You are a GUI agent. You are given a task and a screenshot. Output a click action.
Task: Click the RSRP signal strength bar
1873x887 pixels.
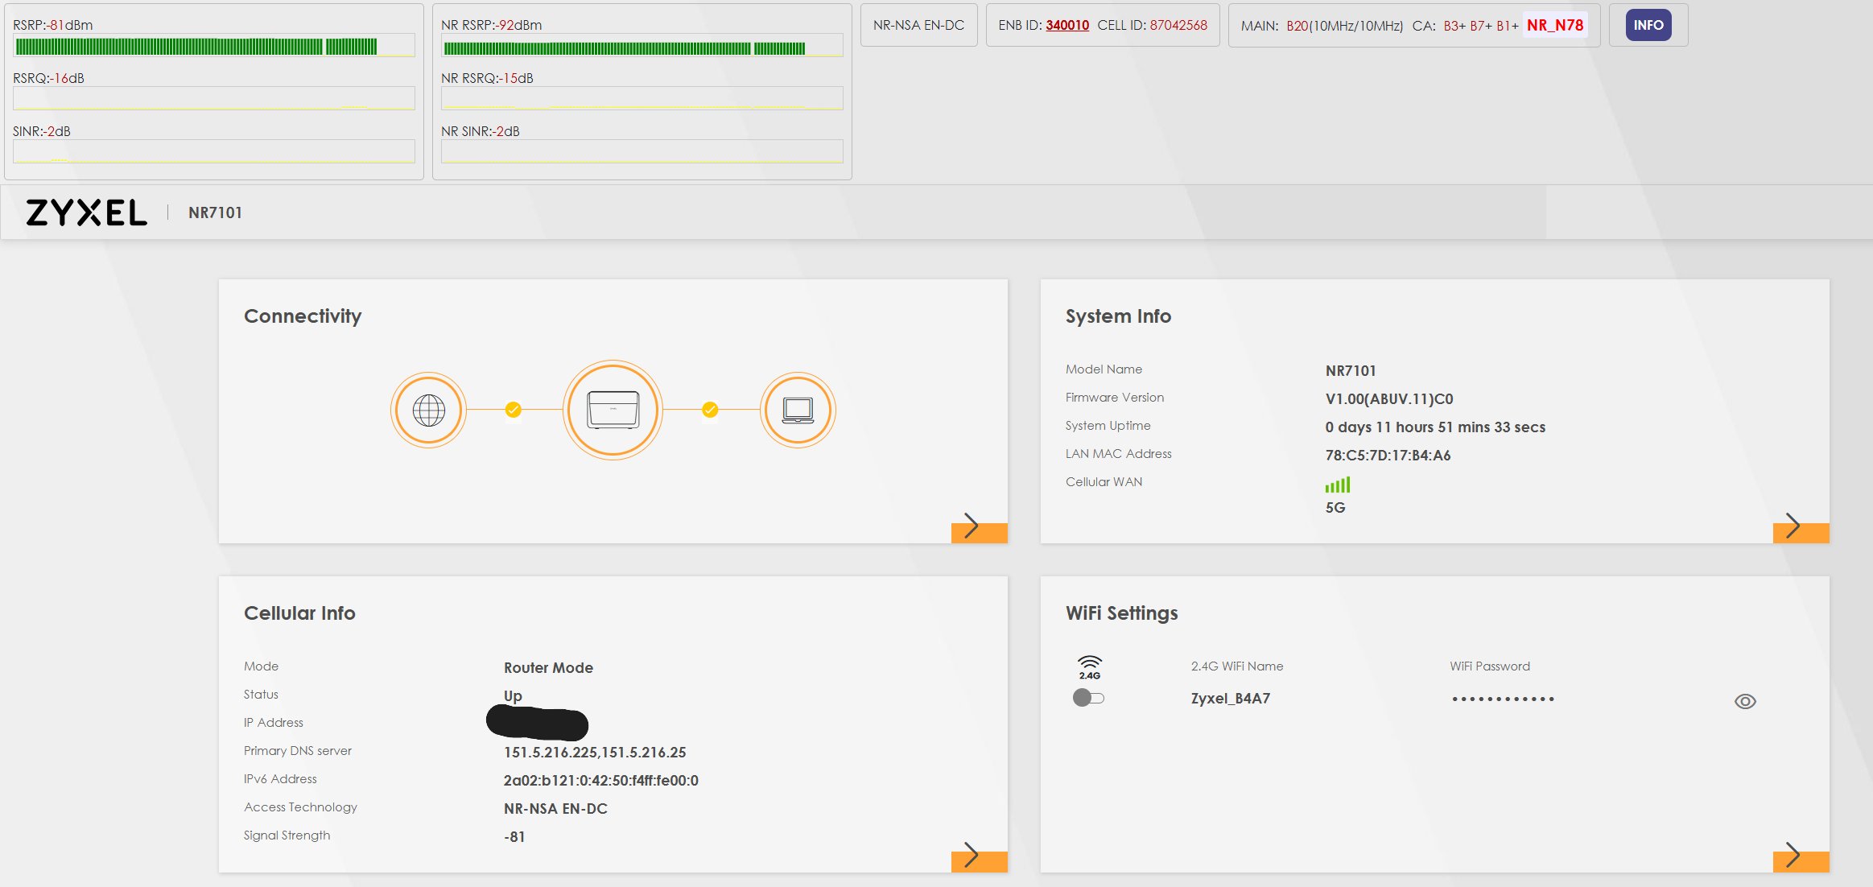click(213, 46)
